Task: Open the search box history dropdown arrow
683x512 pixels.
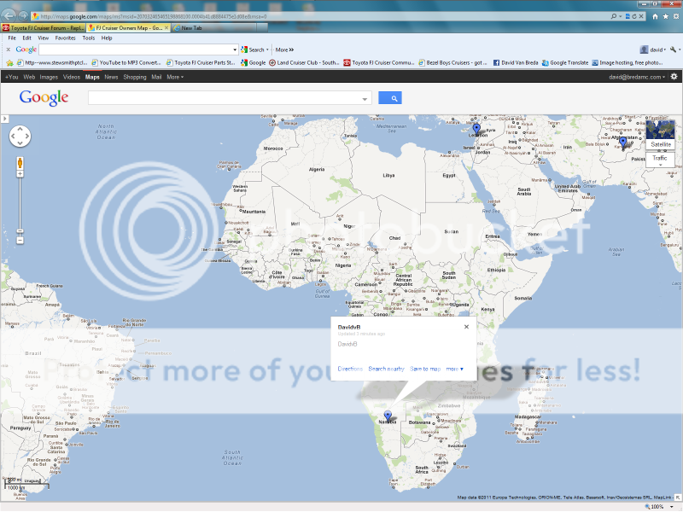Action: (x=365, y=98)
